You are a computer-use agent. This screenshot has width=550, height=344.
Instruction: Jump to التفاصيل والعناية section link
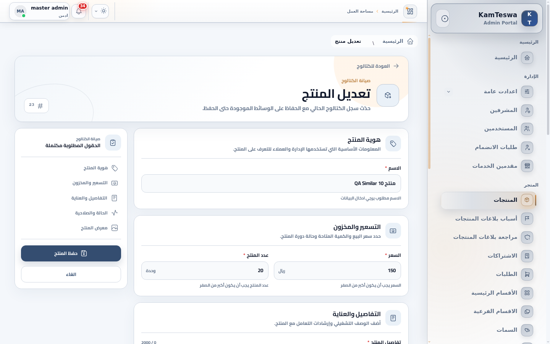[94, 198]
